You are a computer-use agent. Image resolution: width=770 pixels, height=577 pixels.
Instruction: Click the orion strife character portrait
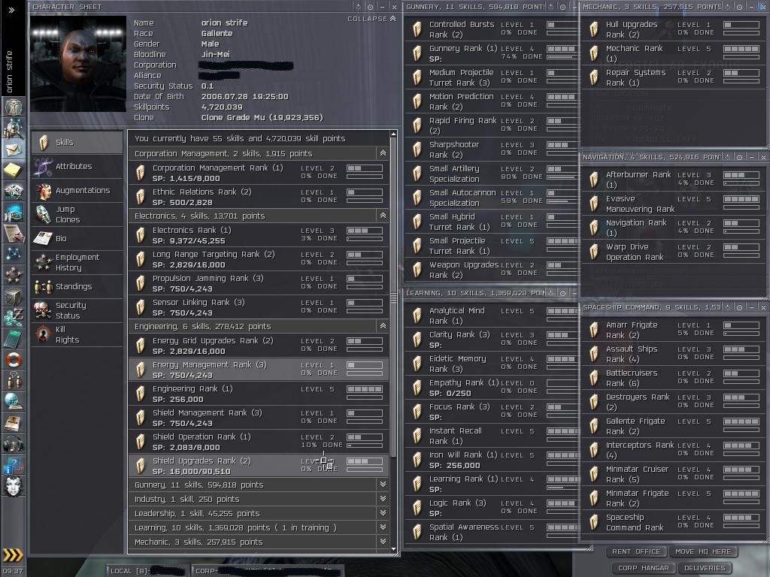click(x=78, y=64)
